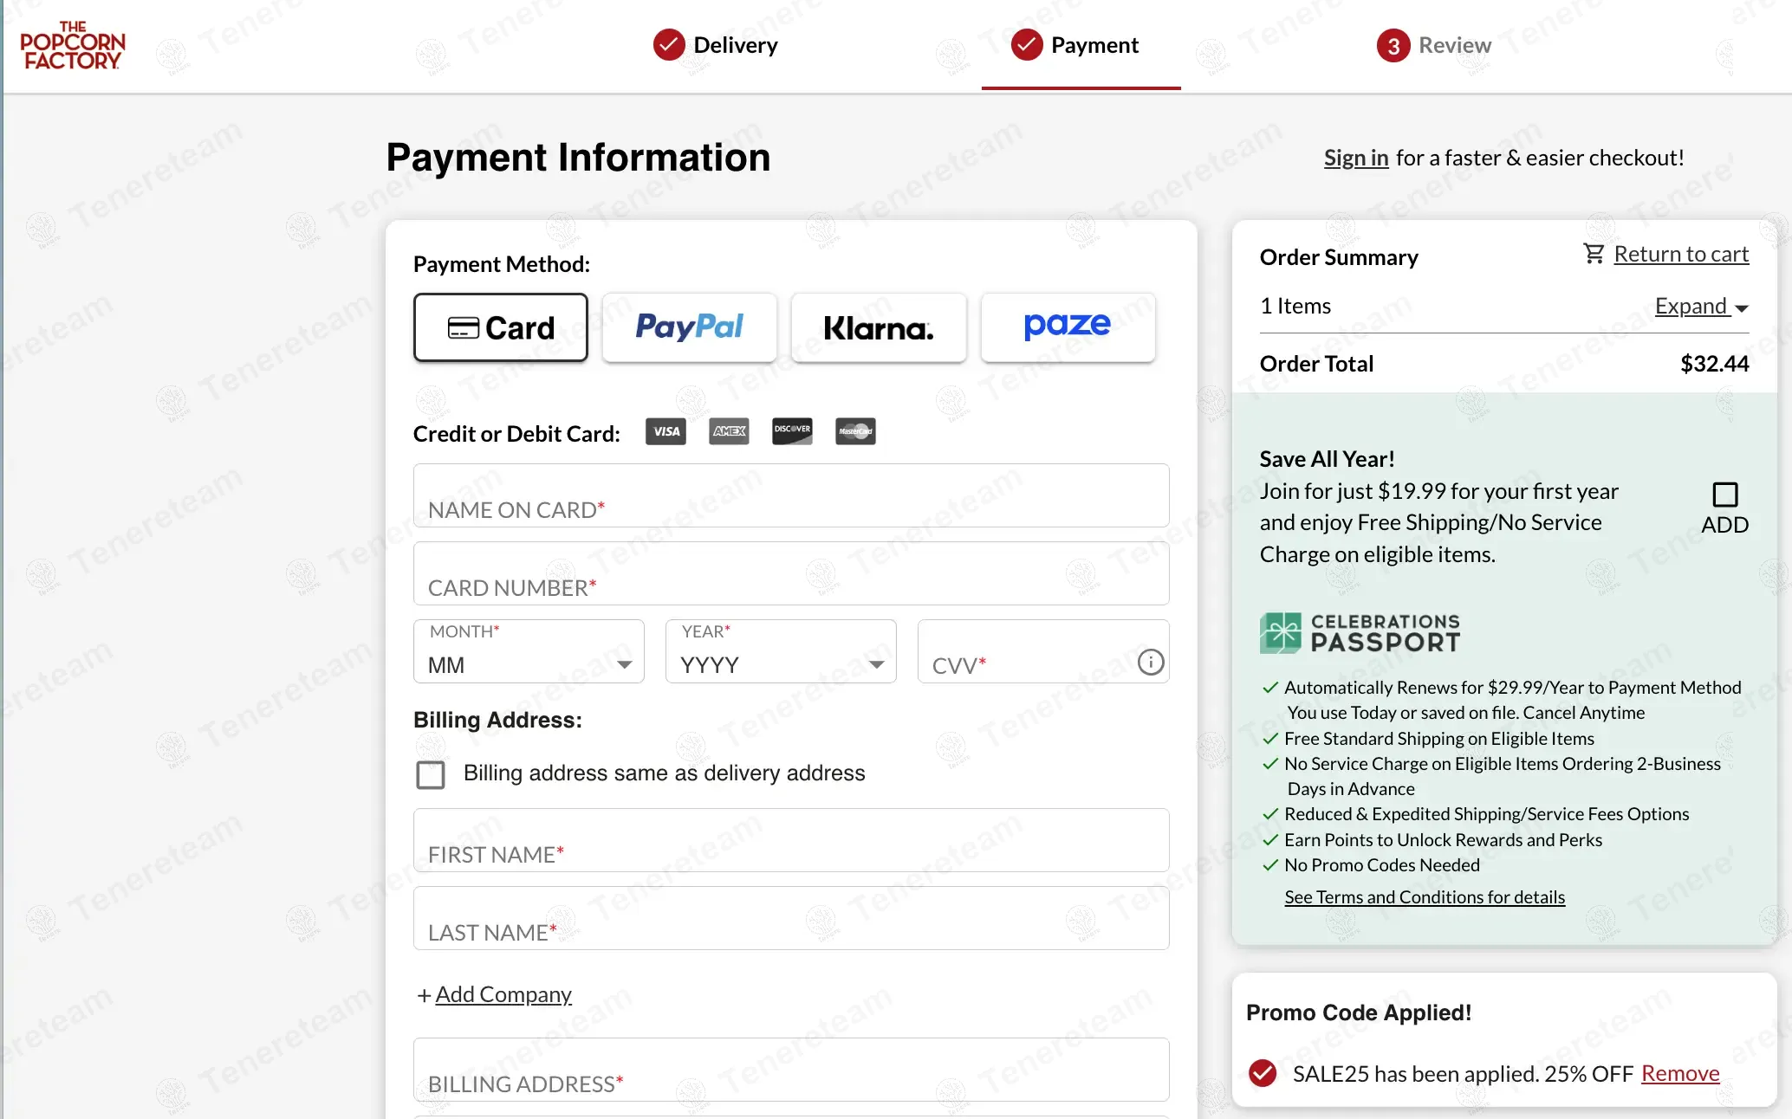1792x1119 pixels.
Task: Go to the Review step tab
Action: (x=1434, y=45)
